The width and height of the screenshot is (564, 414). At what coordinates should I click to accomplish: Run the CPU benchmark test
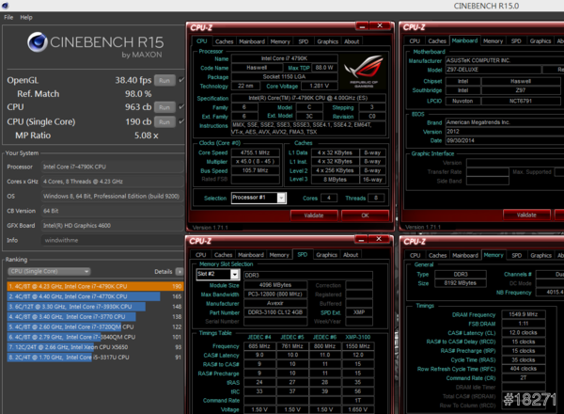coord(163,108)
